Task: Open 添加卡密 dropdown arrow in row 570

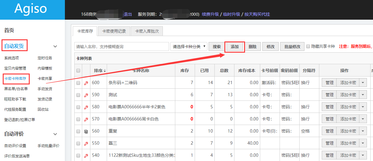Action: click(363, 119)
